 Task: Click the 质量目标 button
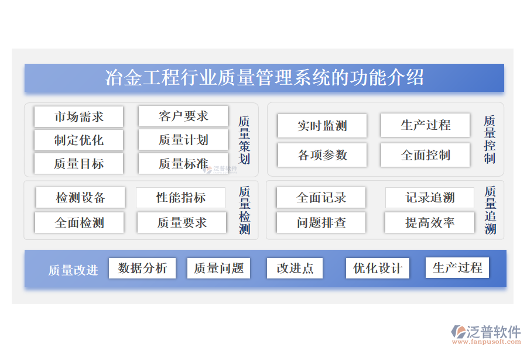[78, 164]
